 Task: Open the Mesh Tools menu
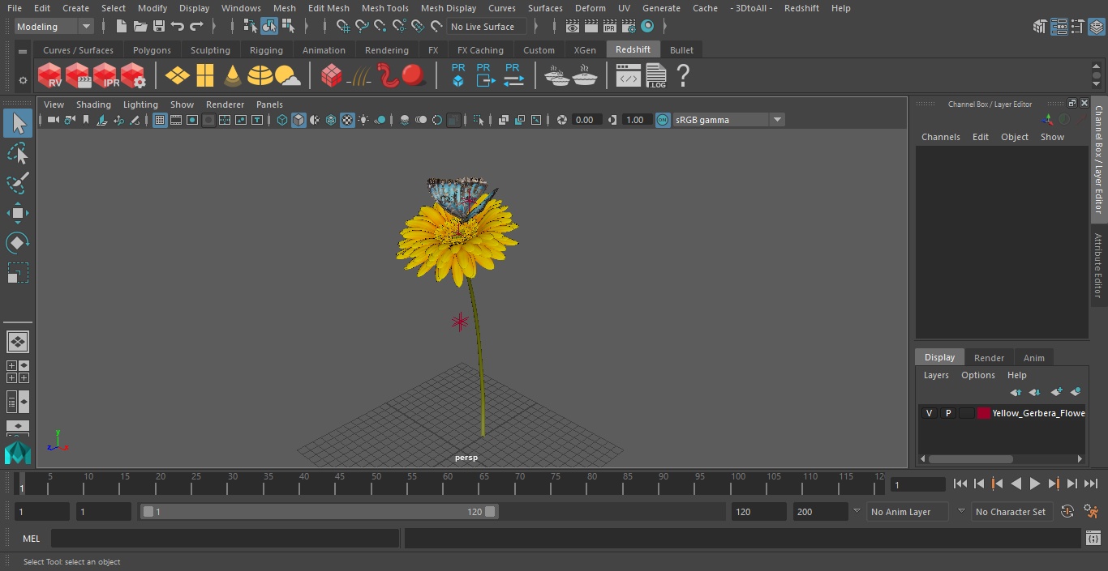pos(384,8)
